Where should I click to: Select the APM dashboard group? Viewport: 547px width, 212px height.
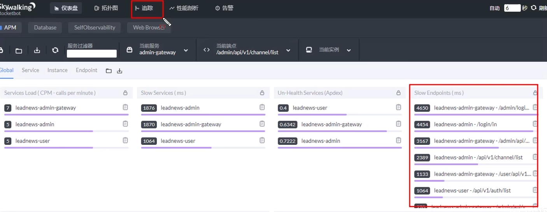click(x=9, y=28)
